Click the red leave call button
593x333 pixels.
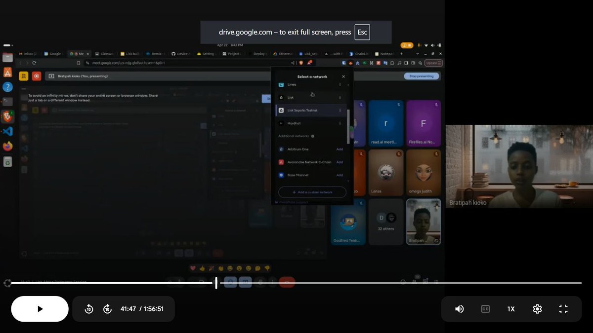(287, 282)
